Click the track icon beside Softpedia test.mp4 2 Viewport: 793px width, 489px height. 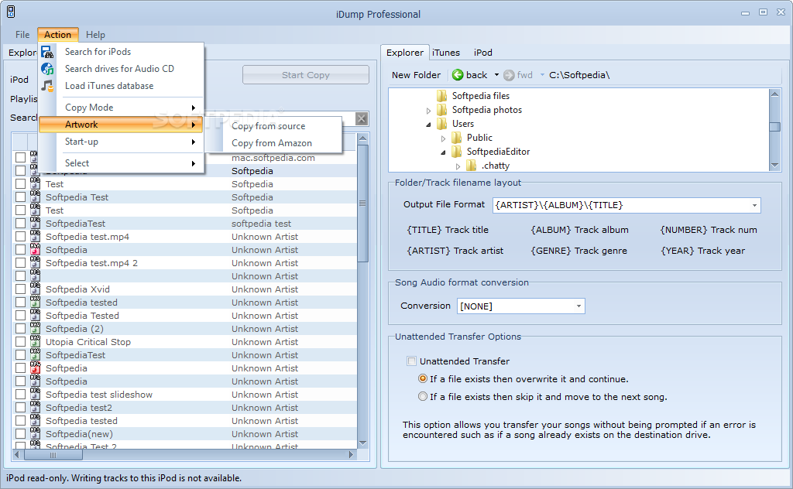pos(35,263)
